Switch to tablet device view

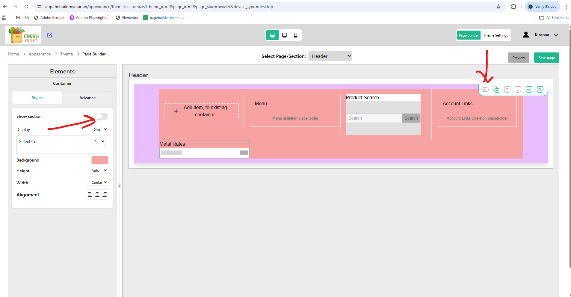point(284,35)
